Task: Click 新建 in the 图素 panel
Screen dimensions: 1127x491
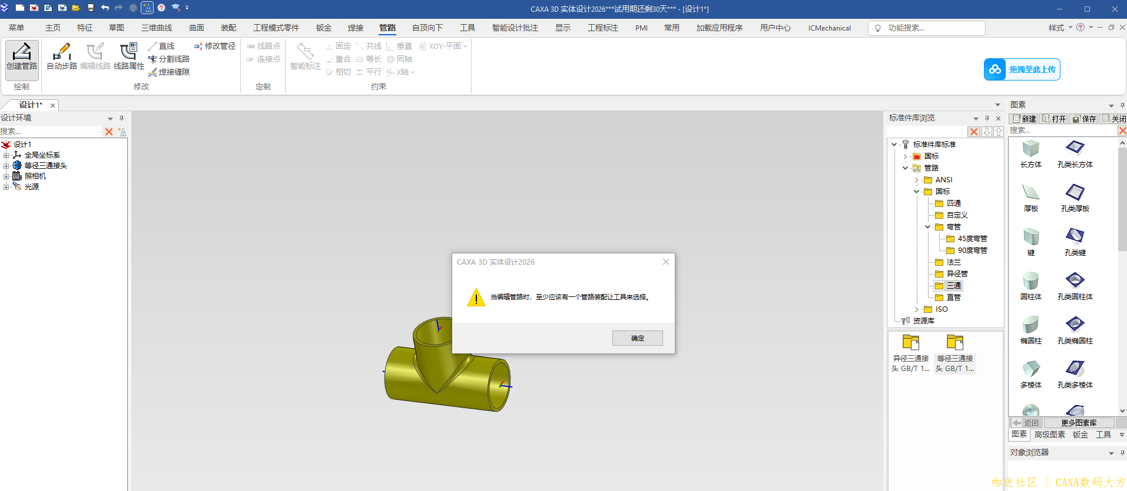Action: tap(1024, 119)
